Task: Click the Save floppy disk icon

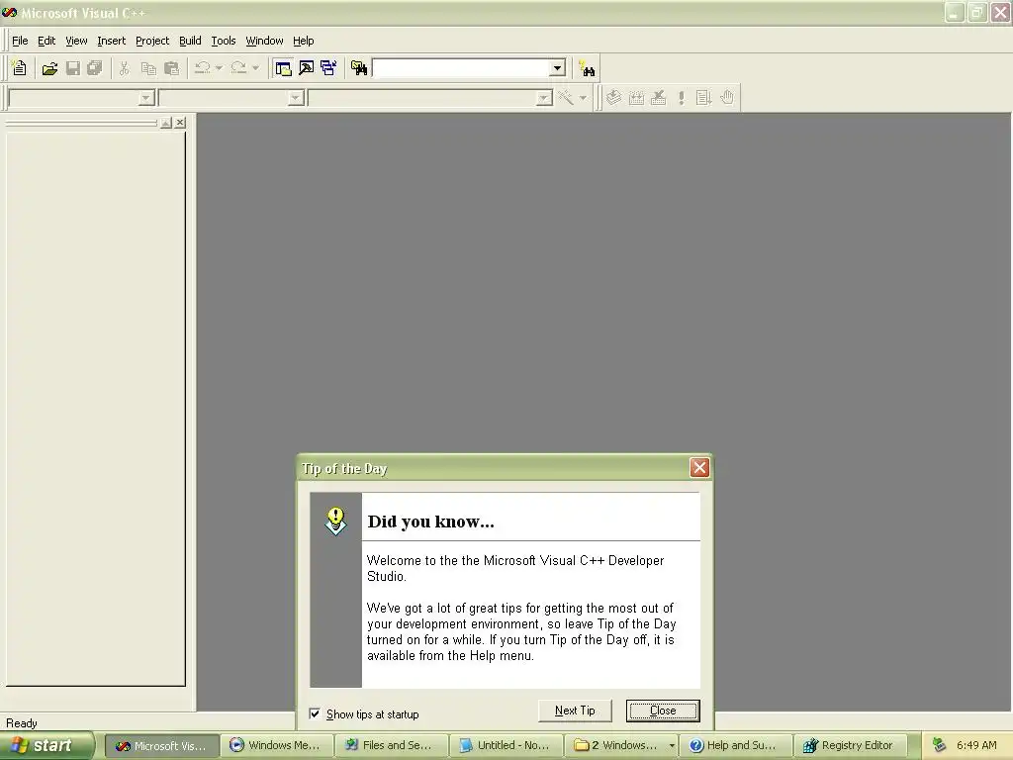Action: click(73, 68)
